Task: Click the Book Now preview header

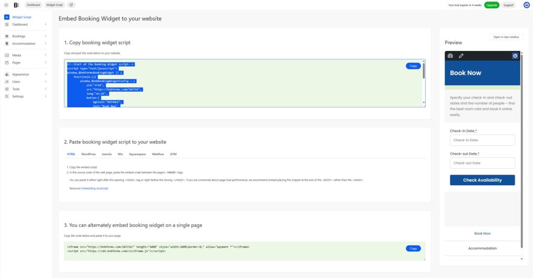Action: tap(482, 73)
